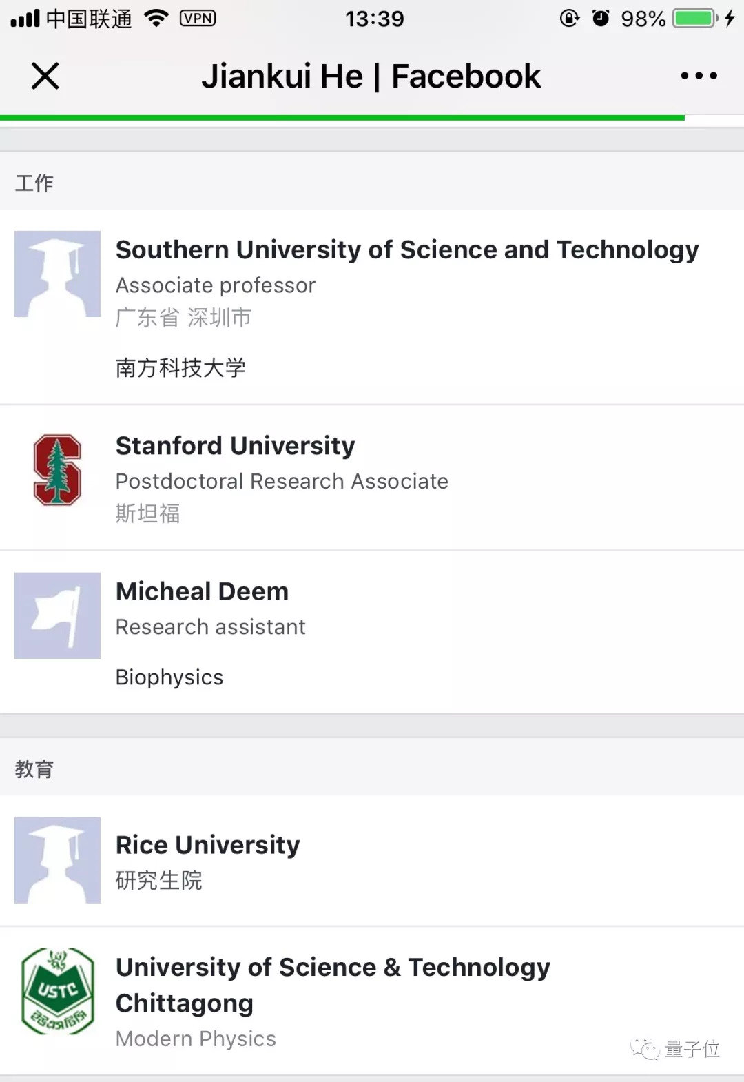Tap the Jiankui He | Facebook page title
744x1082 pixels.
click(371, 76)
